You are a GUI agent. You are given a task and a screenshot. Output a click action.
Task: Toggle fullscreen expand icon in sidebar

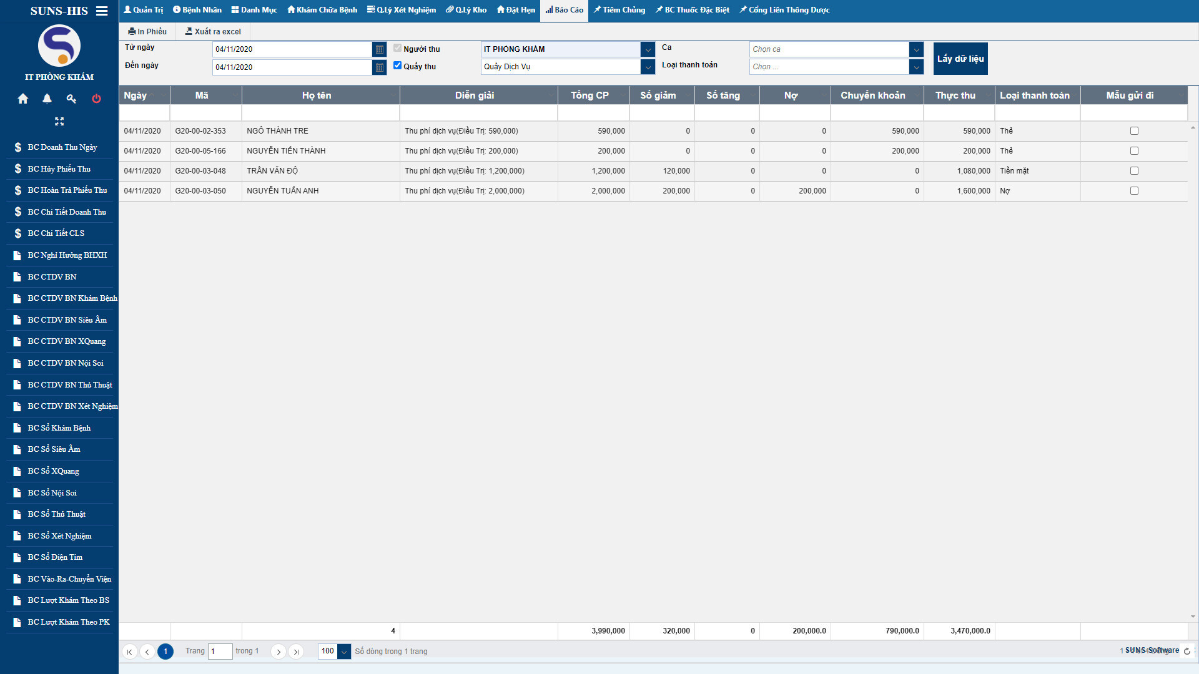pyautogui.click(x=59, y=121)
